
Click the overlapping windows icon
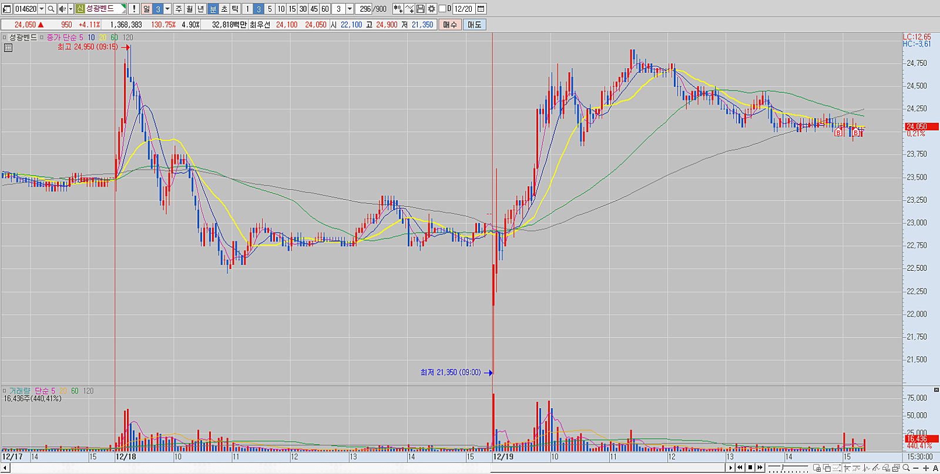coord(827,468)
